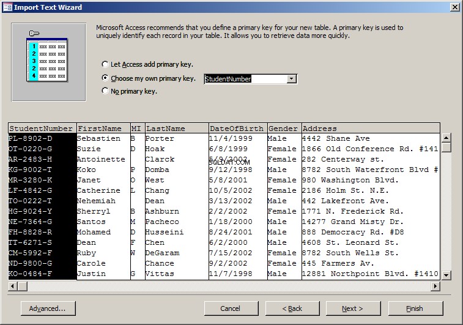Screen dimensions: 463x325
Task: Select the StudentNumber column header
Action: (x=42, y=129)
